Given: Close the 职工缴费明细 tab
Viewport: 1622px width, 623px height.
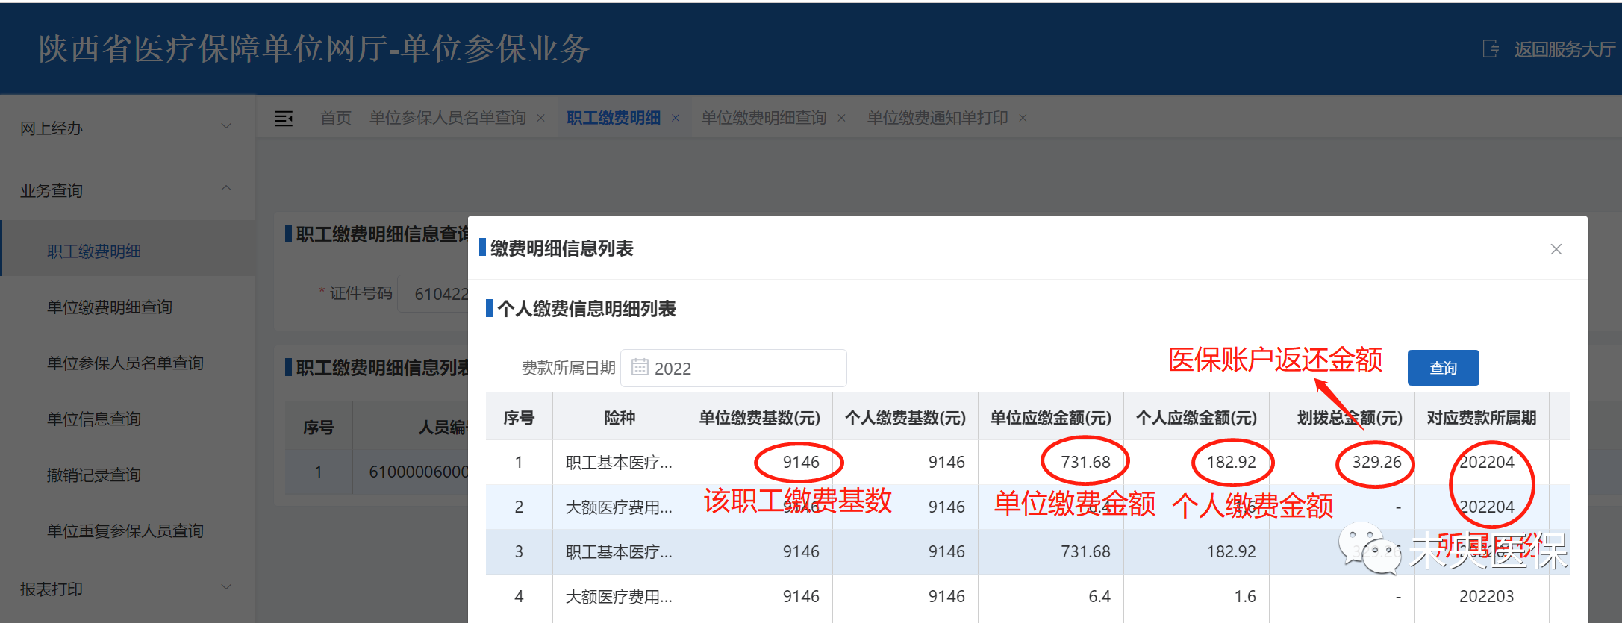Looking at the screenshot, I should (675, 118).
